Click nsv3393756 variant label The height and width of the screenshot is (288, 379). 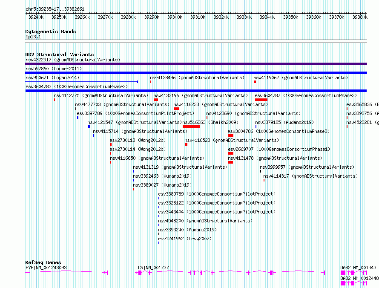pyautogui.click(x=362, y=113)
